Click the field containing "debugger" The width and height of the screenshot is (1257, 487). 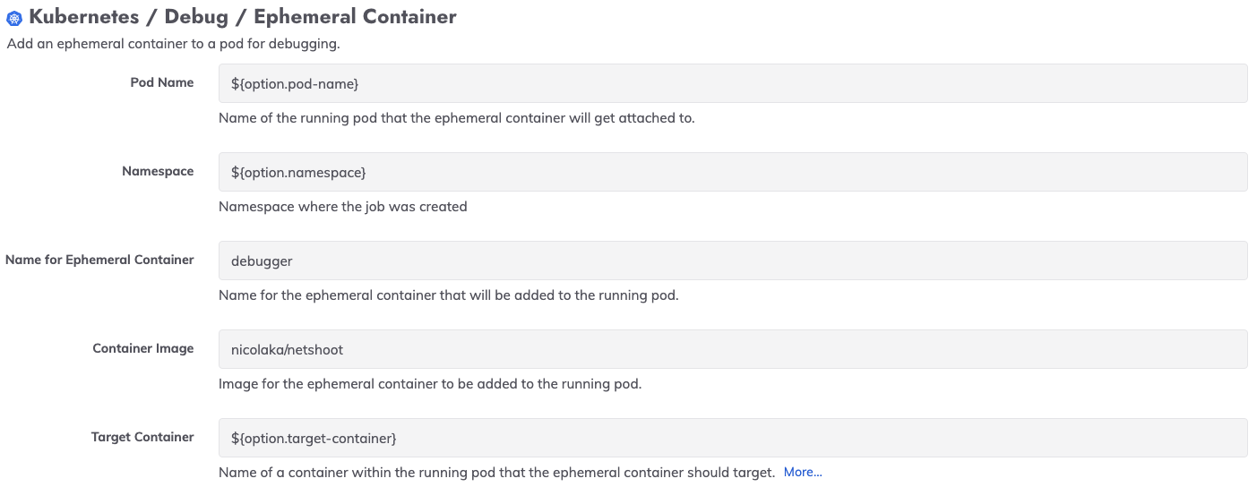tap(732, 261)
